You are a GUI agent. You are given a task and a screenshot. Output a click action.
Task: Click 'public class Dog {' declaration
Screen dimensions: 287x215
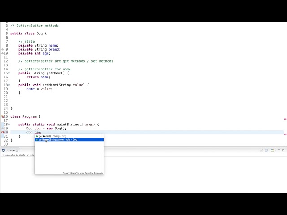point(29,34)
